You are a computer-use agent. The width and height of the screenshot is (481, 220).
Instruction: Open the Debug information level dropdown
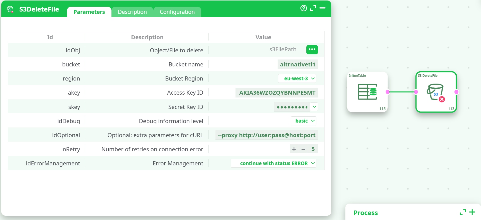303,121
